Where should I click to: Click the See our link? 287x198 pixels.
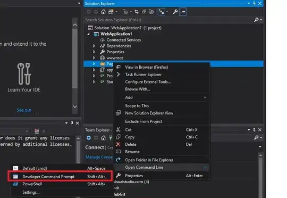[24, 110]
